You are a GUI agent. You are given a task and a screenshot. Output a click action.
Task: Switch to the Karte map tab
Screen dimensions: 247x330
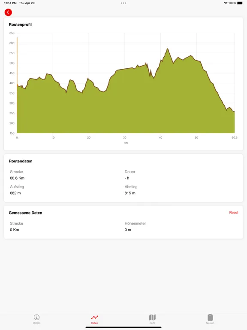[x=152, y=319]
